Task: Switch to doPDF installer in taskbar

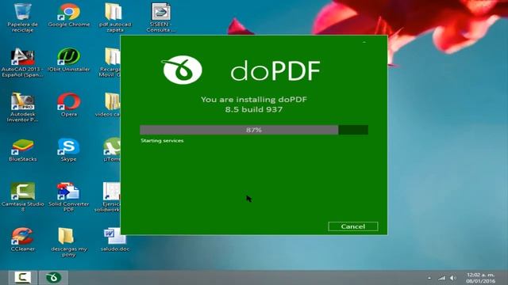Action: click(53, 278)
